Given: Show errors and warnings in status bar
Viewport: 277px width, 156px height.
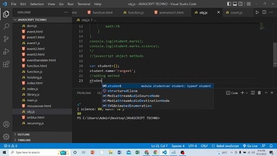Looking at the screenshot, I should tap(10, 146).
